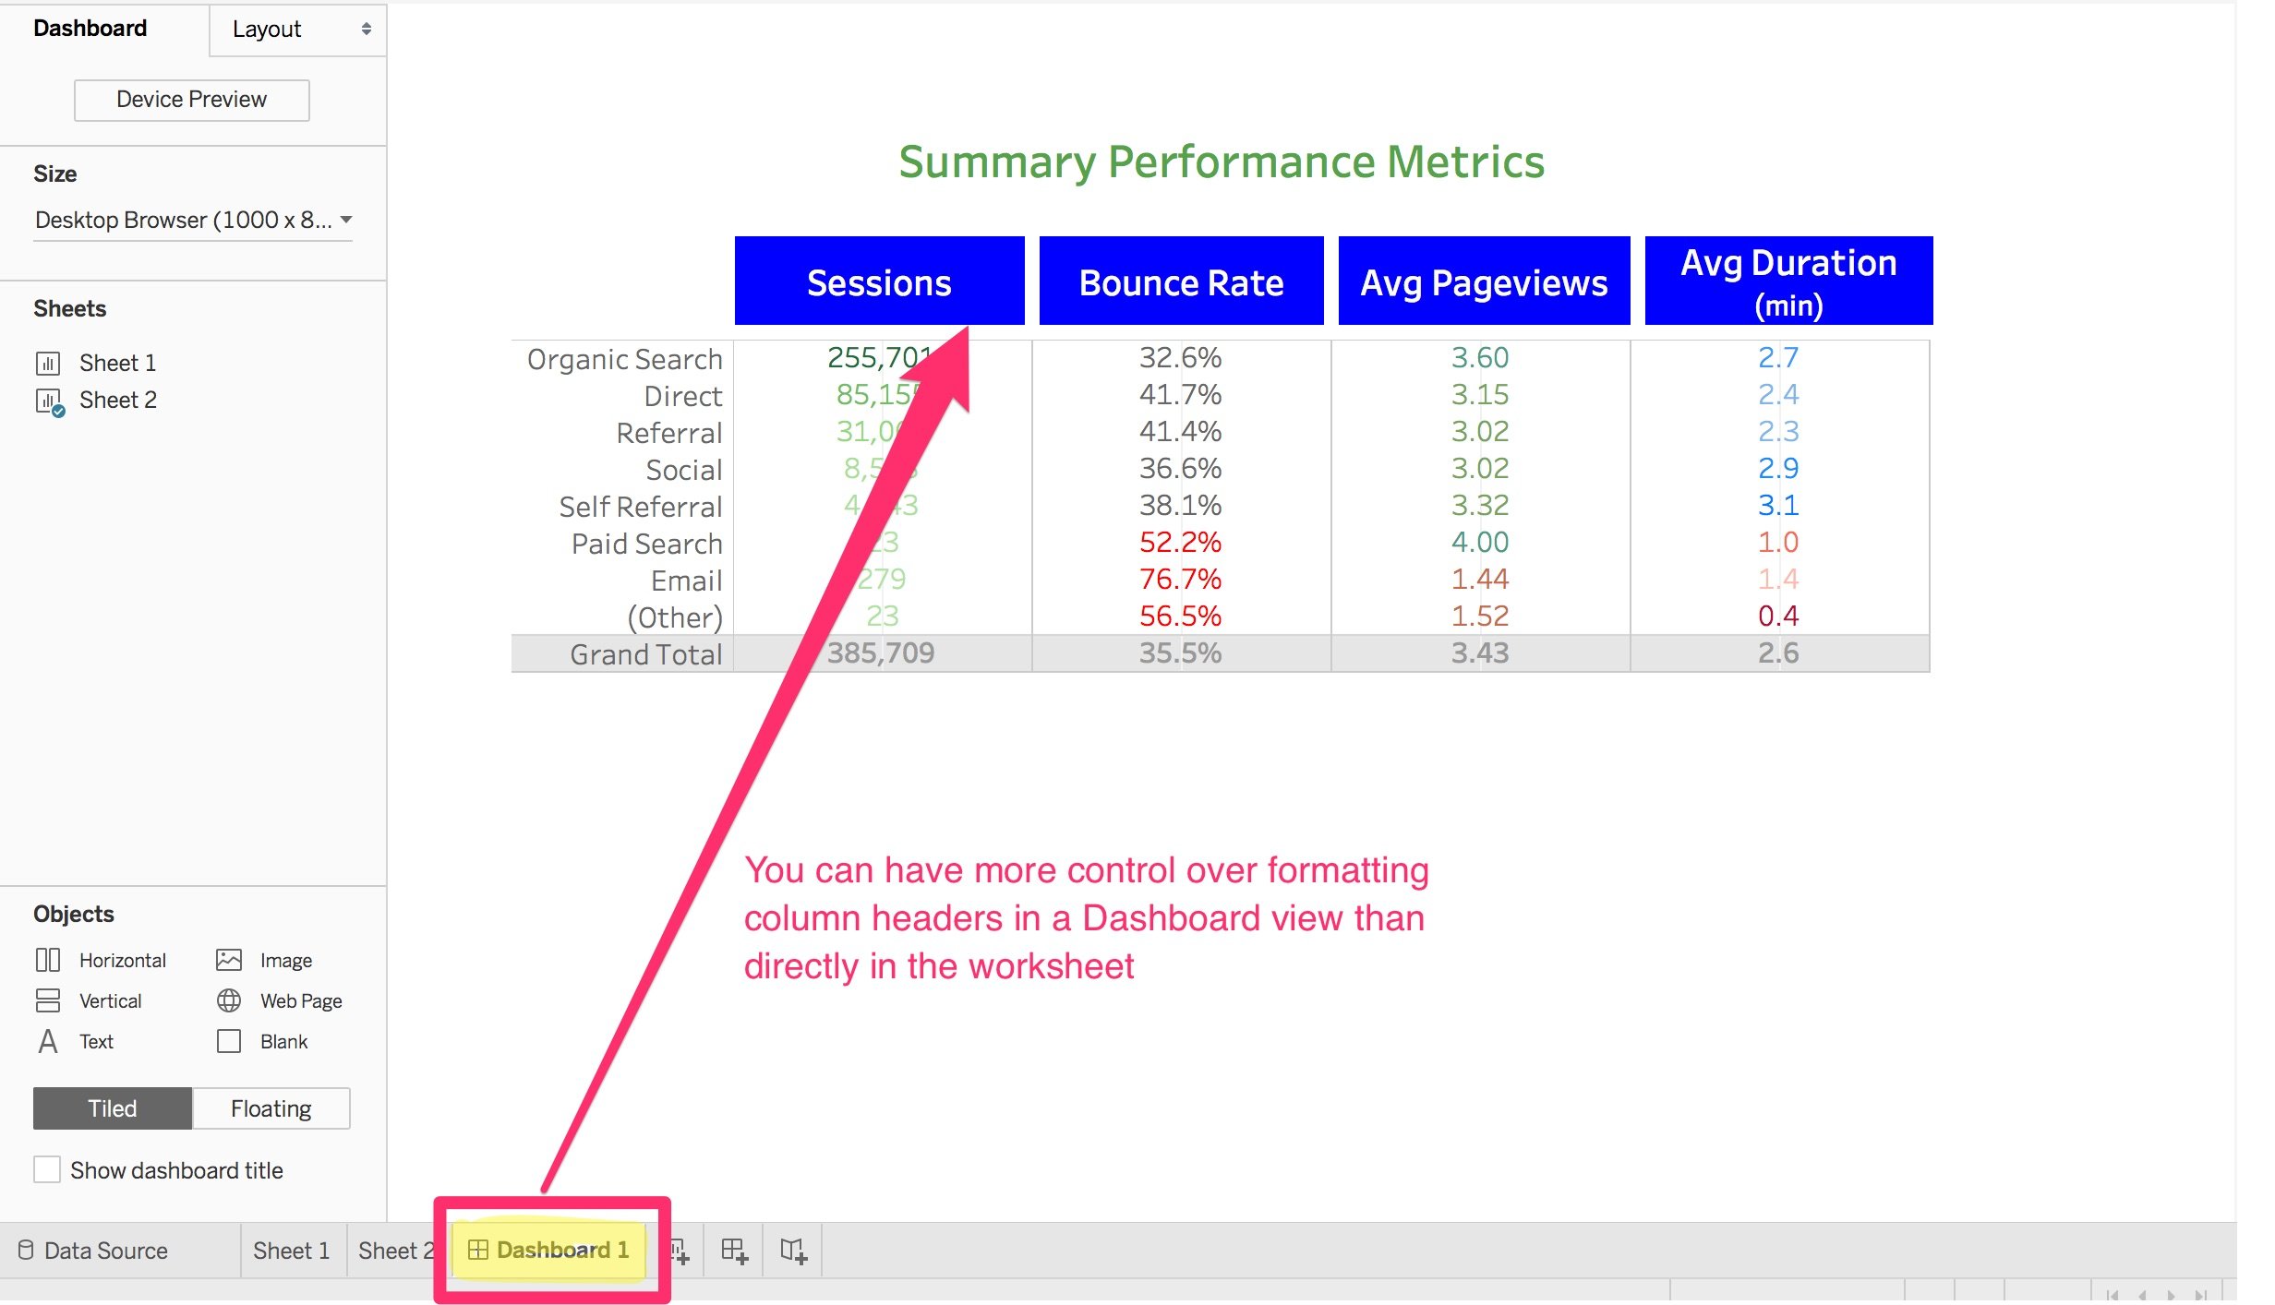Select Tiled layout mode
This screenshot has height=1305, width=2275.
coord(112,1107)
